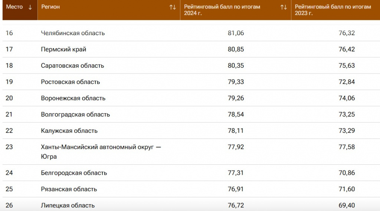Viewport: 380px width, 211px height.
Task: Click the sort arrows in Регион column header
Action: pyautogui.click(x=173, y=7)
